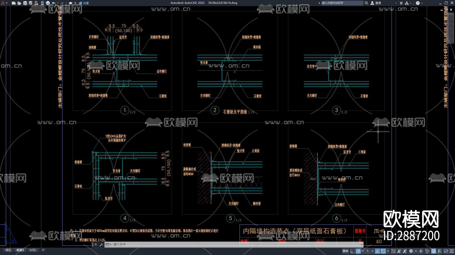Click the Save to Web and Mobile icon
This screenshot has height=255, width=455.
[42, 3]
